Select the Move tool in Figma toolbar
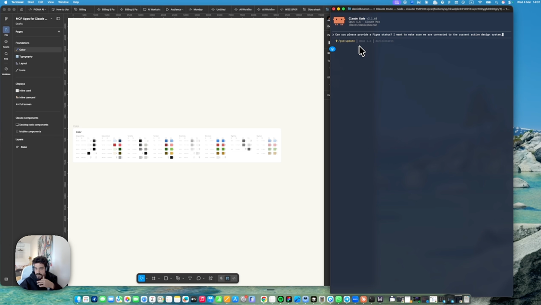Screen dimensions: 541x305 (141, 279)
